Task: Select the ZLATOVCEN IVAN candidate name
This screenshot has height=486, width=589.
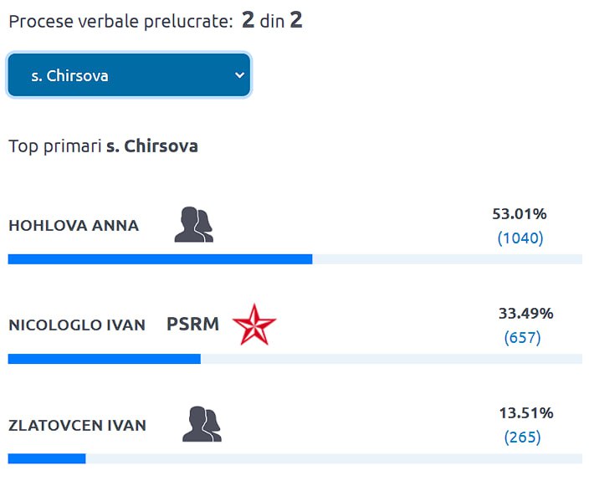Action: click(x=77, y=425)
